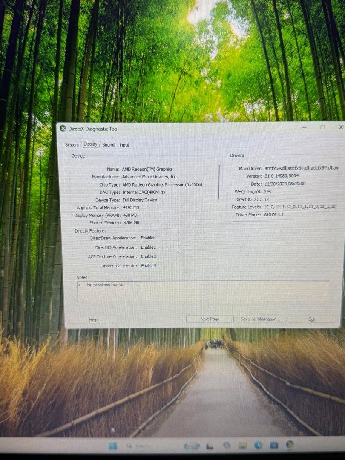Click the '3706 MB' shared memory value
This screenshot has width=345, height=460.
click(131, 223)
